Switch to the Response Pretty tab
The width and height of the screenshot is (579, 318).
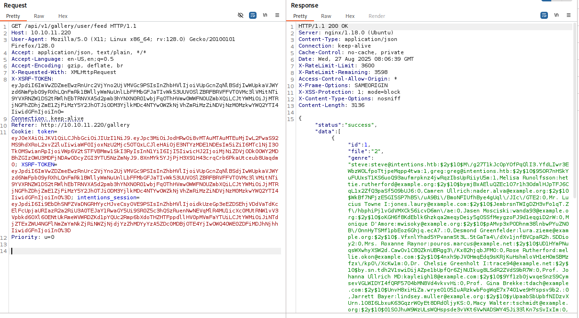[x=300, y=16]
